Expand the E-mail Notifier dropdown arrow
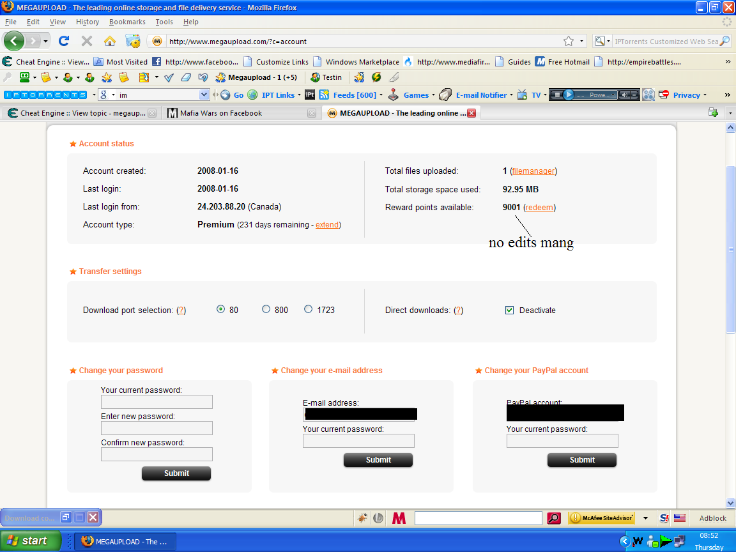Screen dimensions: 736x552 tap(511, 95)
